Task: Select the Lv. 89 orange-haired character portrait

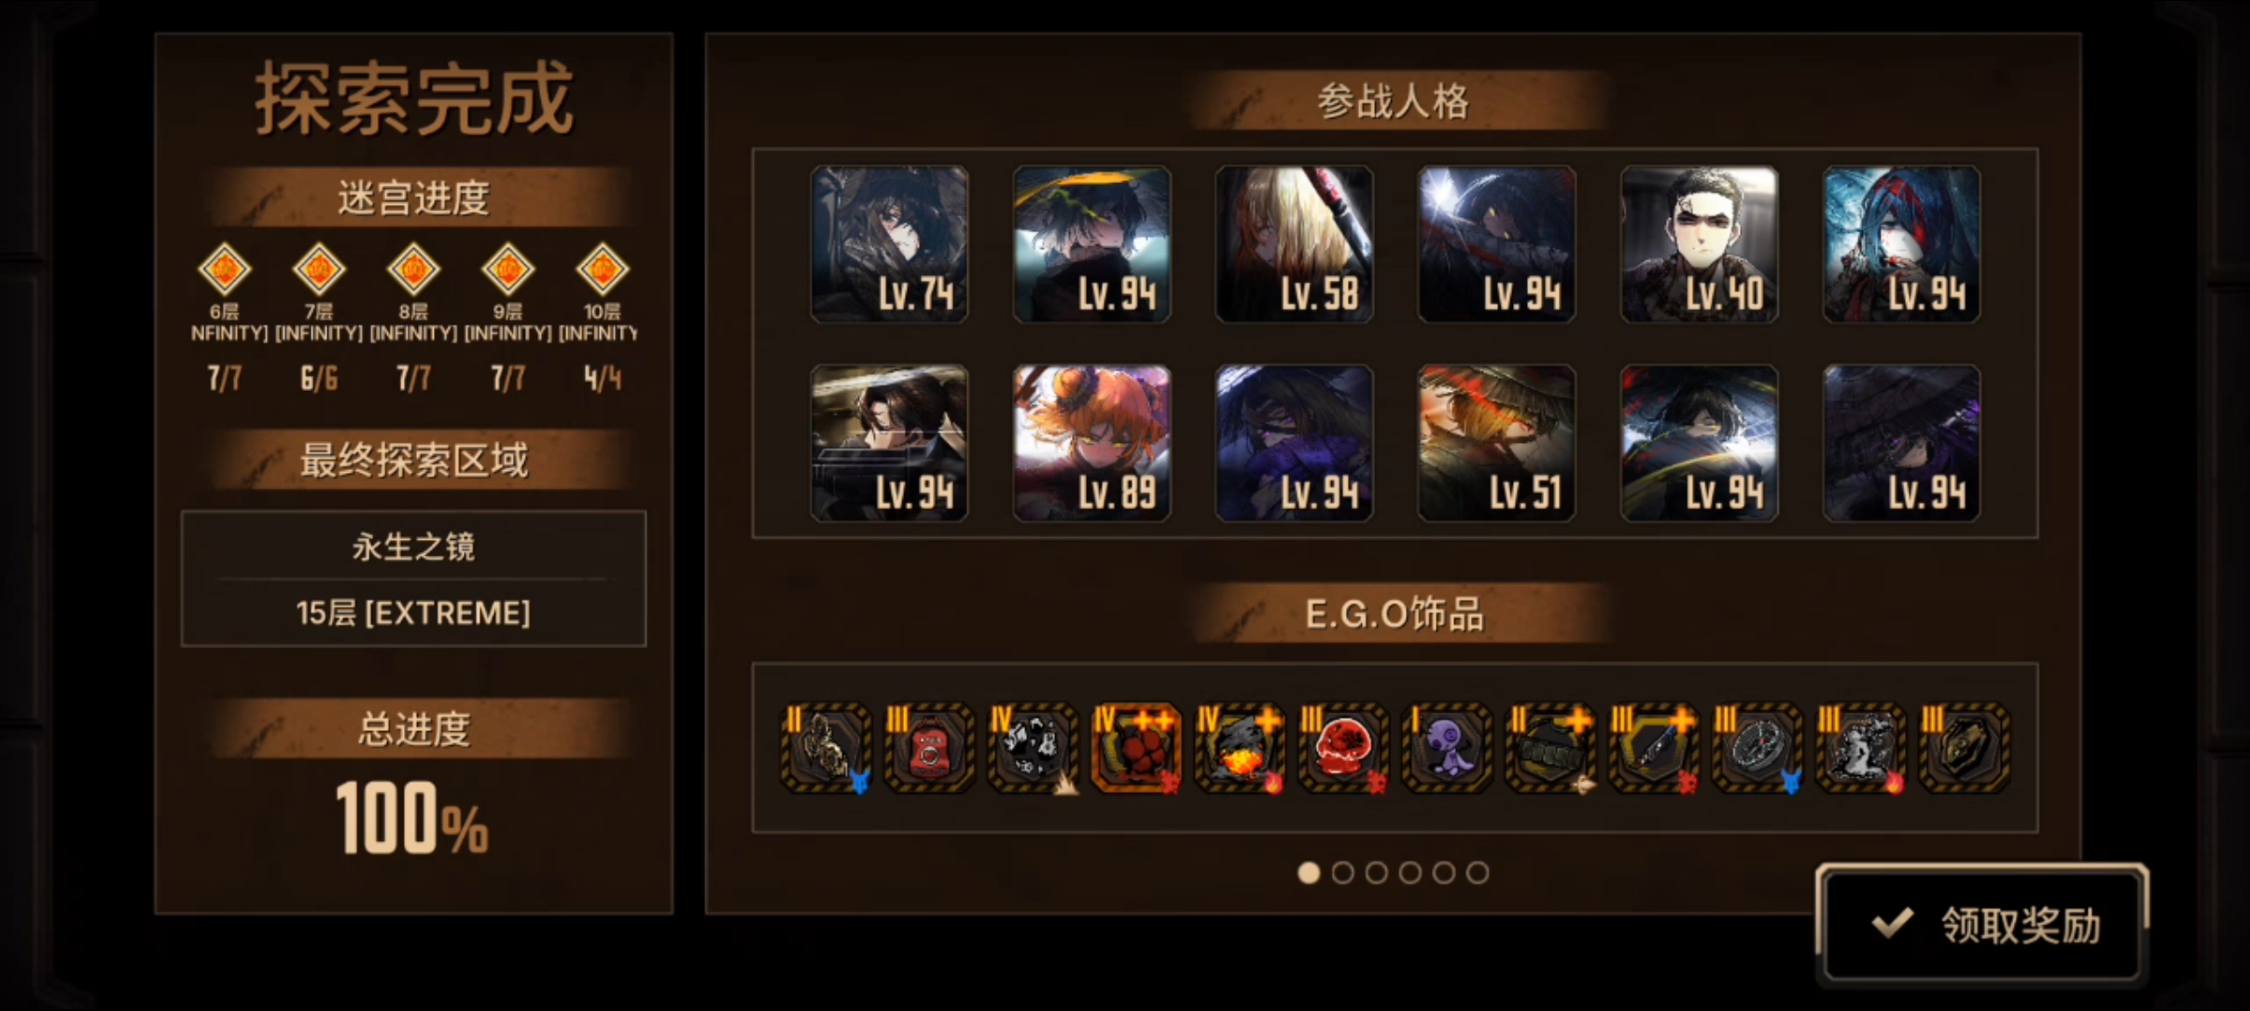Action: [x=1091, y=443]
